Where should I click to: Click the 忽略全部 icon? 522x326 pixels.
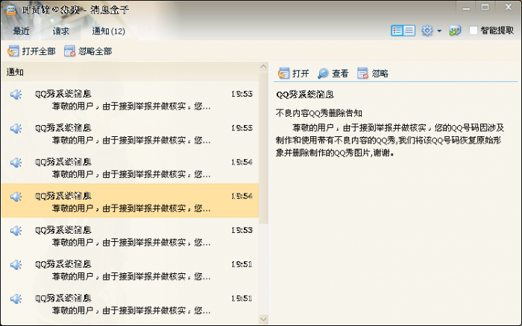pyautogui.click(x=69, y=51)
